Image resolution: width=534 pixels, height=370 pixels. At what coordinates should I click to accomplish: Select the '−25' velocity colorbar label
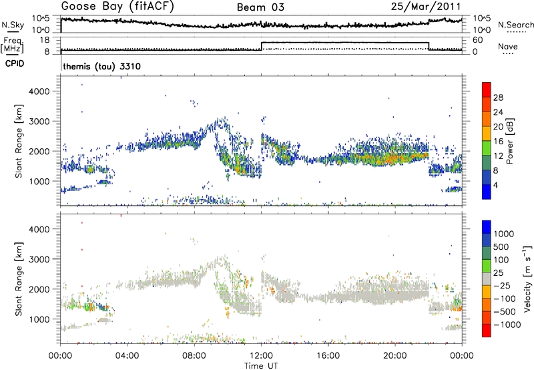click(x=502, y=286)
